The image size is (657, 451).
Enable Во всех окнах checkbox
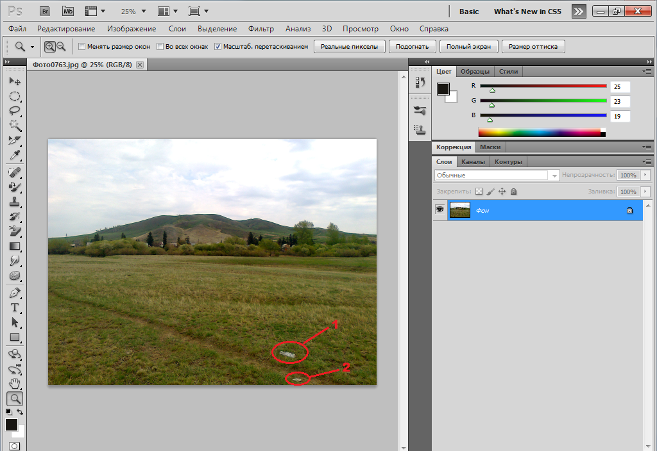point(160,46)
